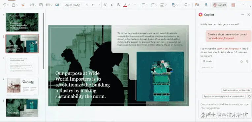Open more font options ellipsis

click(x=134, y=5)
